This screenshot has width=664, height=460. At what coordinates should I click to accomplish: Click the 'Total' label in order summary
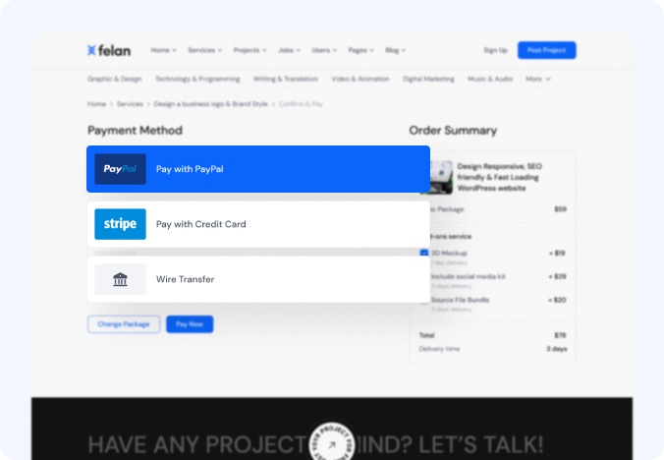point(427,335)
